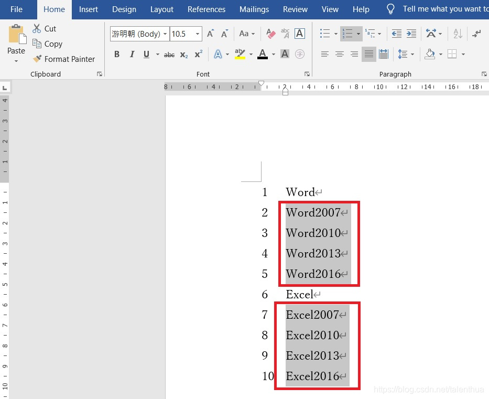489x399 pixels.
Task: Open shading color picker arrow
Action: [441, 55]
